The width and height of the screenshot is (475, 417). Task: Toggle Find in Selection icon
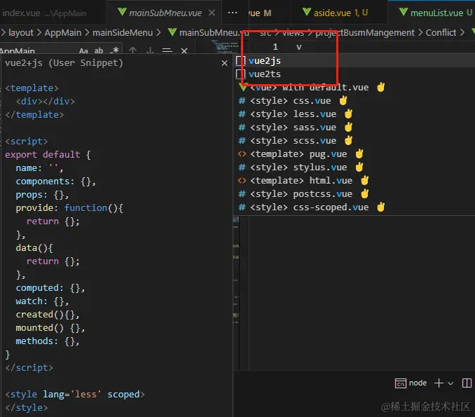pyautogui.click(x=167, y=50)
